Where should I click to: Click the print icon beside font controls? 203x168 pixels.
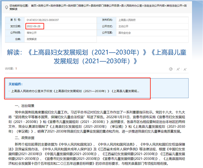click(x=171, y=69)
